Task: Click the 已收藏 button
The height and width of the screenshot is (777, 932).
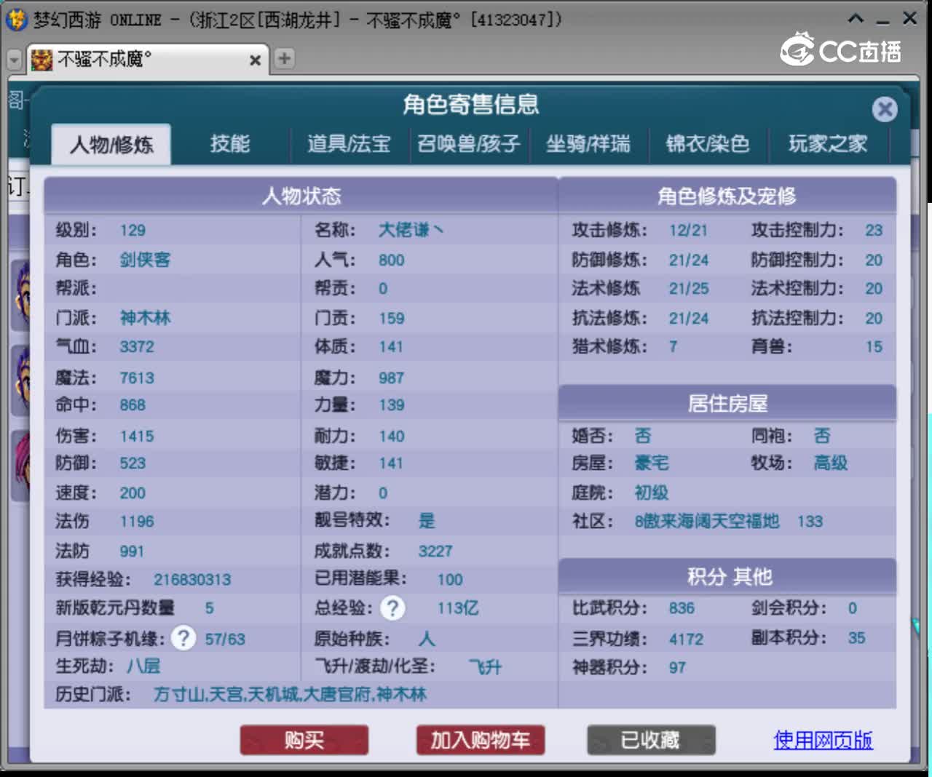Action: click(x=651, y=740)
